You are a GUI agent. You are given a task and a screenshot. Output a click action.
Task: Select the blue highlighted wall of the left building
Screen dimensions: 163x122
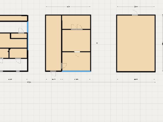[x=28, y=36]
